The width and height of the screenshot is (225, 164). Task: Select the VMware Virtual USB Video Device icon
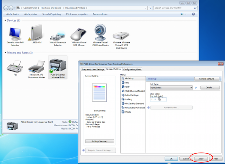(100, 33)
